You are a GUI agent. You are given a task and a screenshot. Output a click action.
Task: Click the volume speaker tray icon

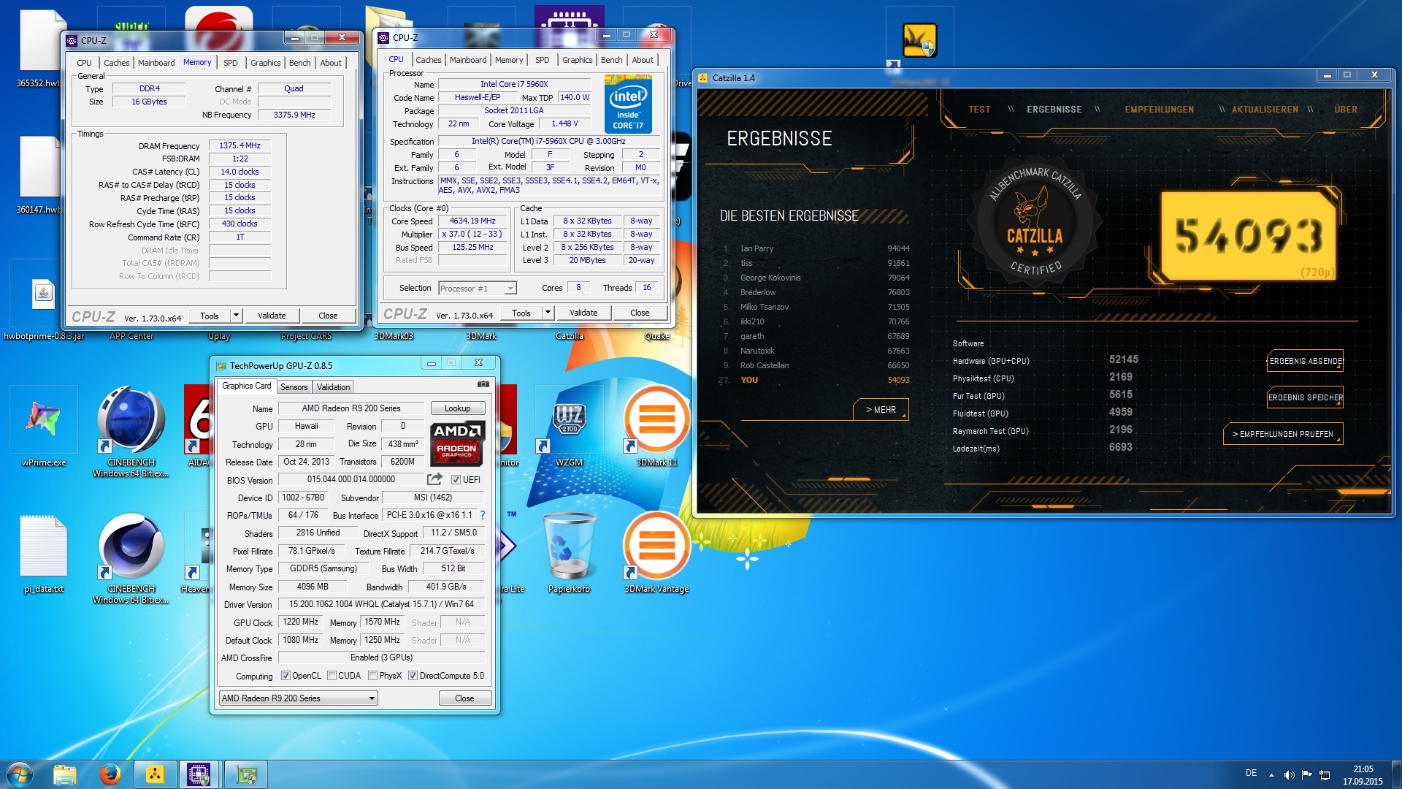click(x=1289, y=774)
